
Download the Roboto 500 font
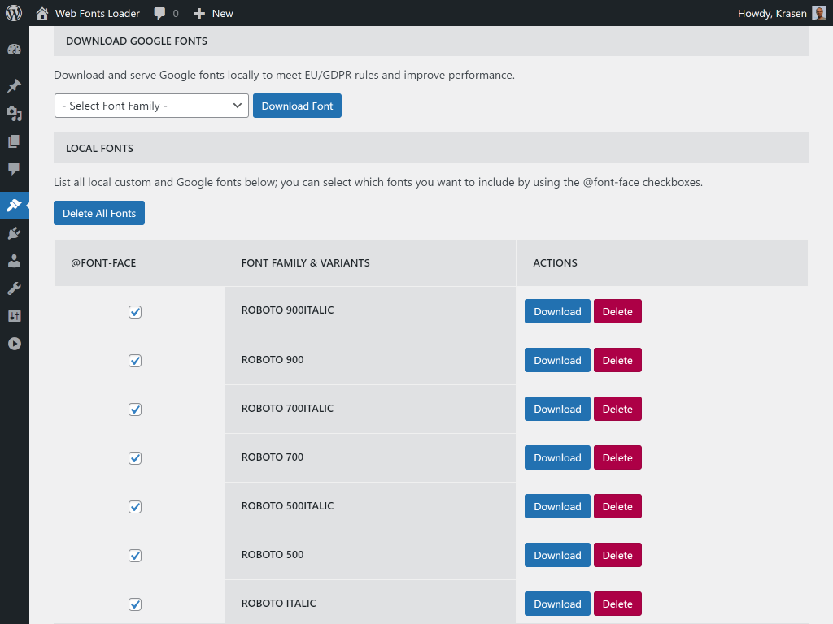pyautogui.click(x=557, y=556)
